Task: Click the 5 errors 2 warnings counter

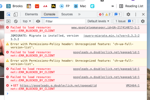Action: pyautogui.click(x=104, y=14)
